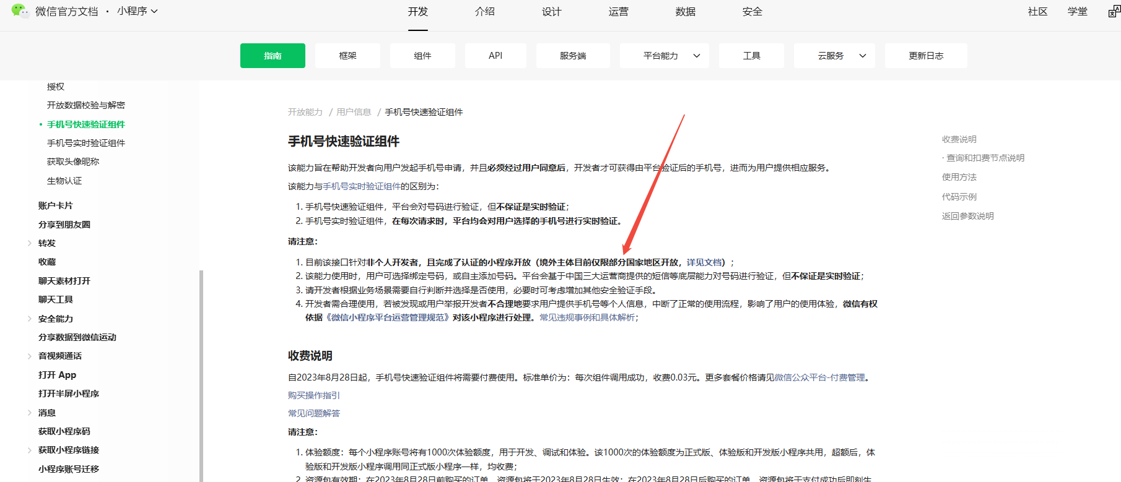
Task: Click the sidebar vertical scrollbar
Action: (x=201, y=376)
